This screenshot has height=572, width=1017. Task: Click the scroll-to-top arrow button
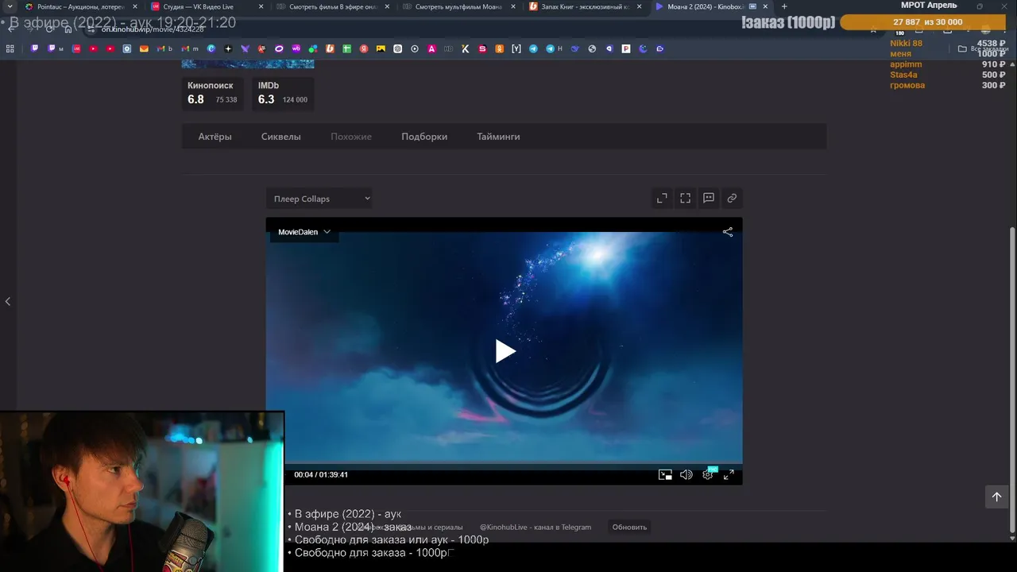coord(996,497)
